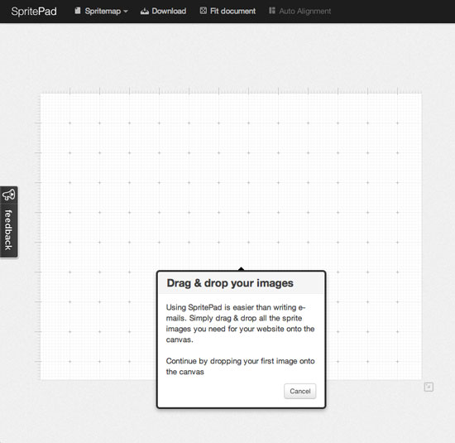This screenshot has width=455, height=443.
Task: Click the vertical ruler beside the canvas
Action: click(x=38, y=236)
